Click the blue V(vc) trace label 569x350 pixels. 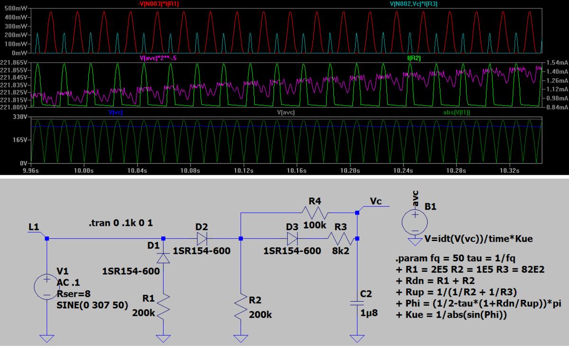pyautogui.click(x=116, y=112)
